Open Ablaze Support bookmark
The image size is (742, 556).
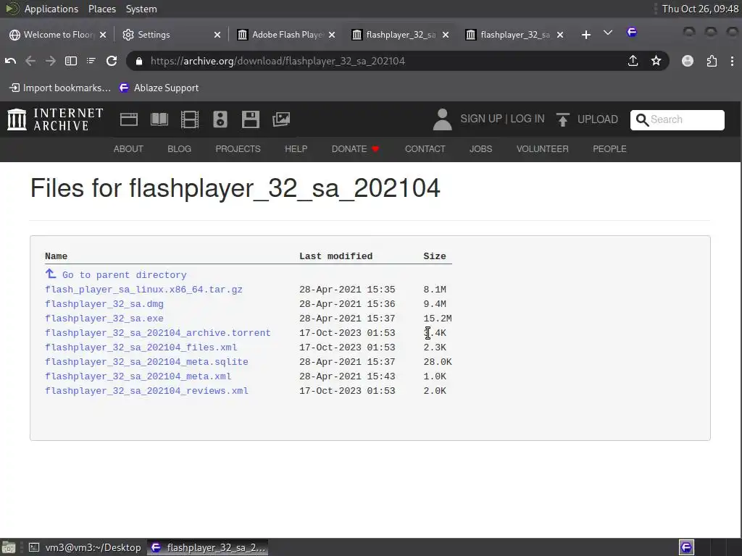(159, 88)
